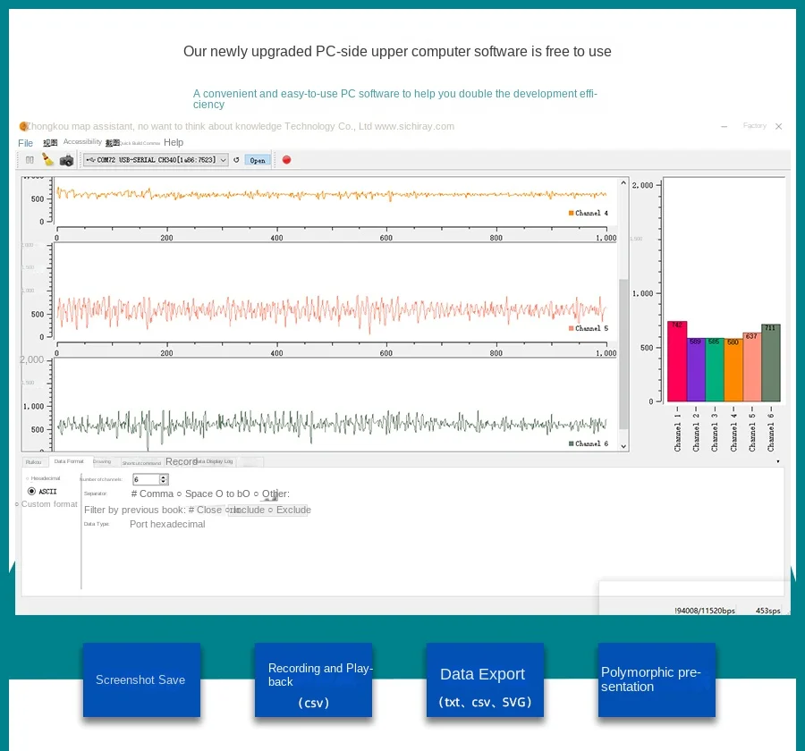This screenshot has height=751, width=805.
Task: Clear data with the broom icon
Action: click(48, 160)
